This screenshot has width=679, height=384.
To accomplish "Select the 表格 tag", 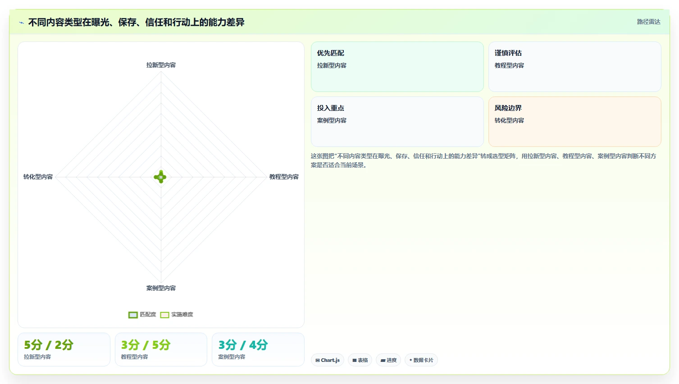I will point(360,360).
